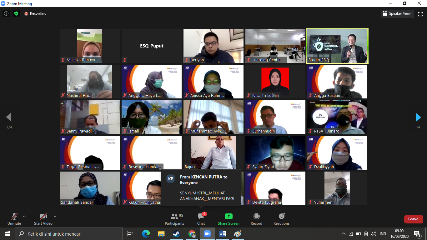Open the meeting information icon
This screenshot has width=427, height=240.
6,13
